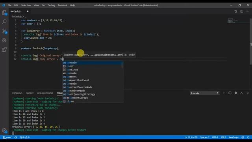
Task: Kill the terminal with the trash icon
Action: [x=235, y=93]
